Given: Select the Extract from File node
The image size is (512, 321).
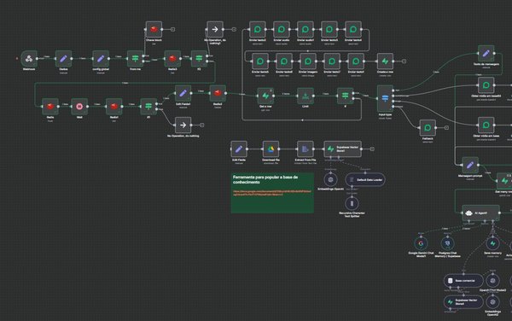Looking at the screenshot, I should tap(305, 149).
